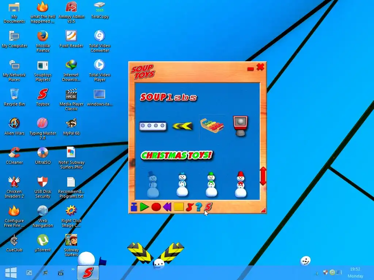The image size is (374, 280).
Task: Open µTorrent desktop icon
Action: [43, 243]
